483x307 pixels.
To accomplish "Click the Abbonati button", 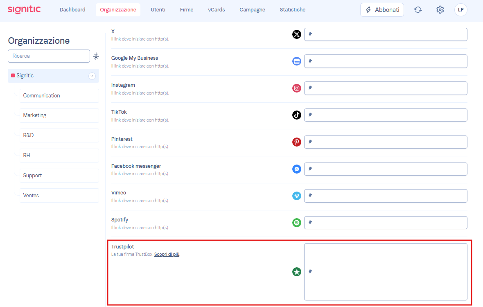I will point(382,10).
